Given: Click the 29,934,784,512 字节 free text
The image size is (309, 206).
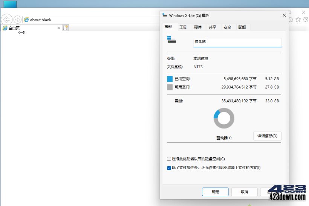Looking at the screenshot, I should [x=239, y=87].
